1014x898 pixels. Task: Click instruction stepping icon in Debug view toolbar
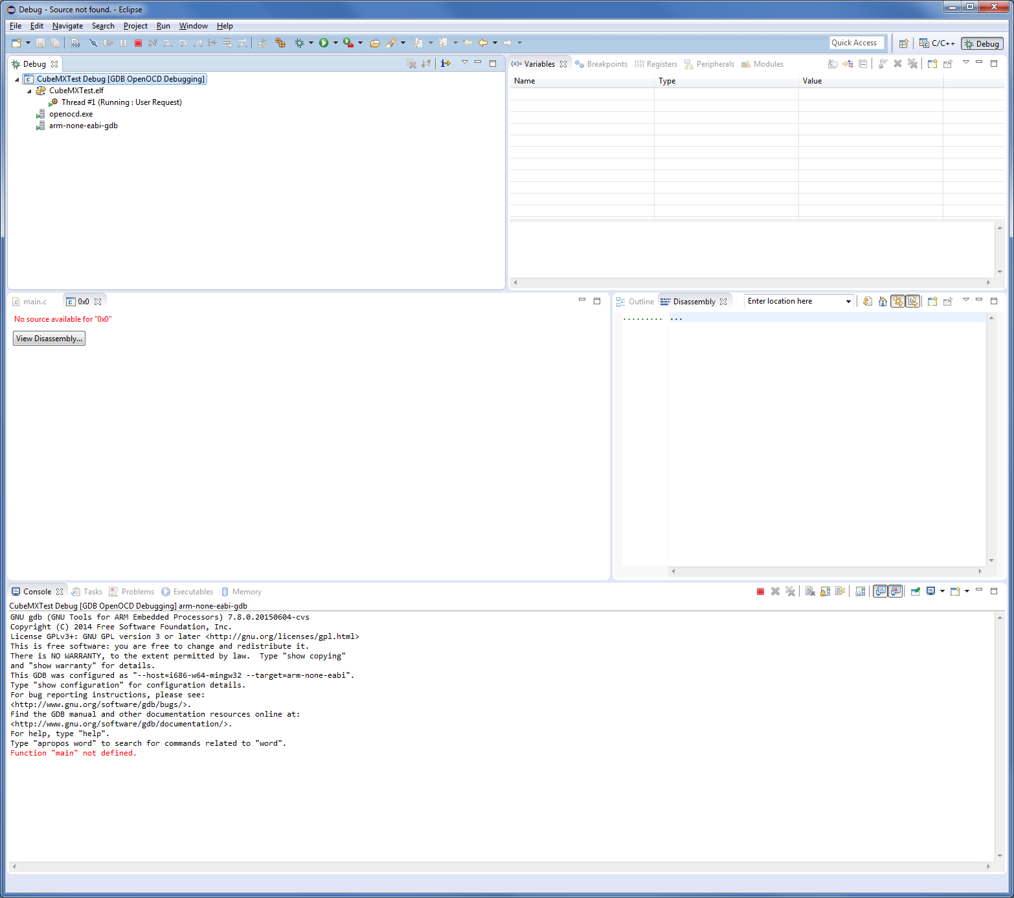click(445, 63)
